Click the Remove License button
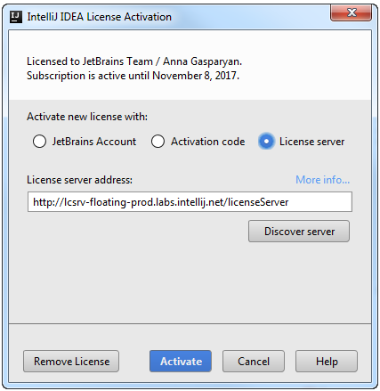Screen dimensions: 380x391 point(71,362)
